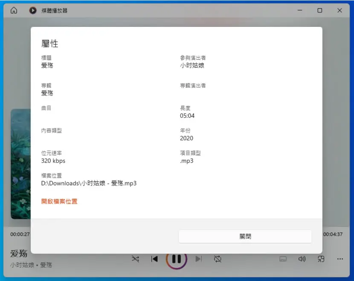Toggle shuffle playback icon

point(135,259)
